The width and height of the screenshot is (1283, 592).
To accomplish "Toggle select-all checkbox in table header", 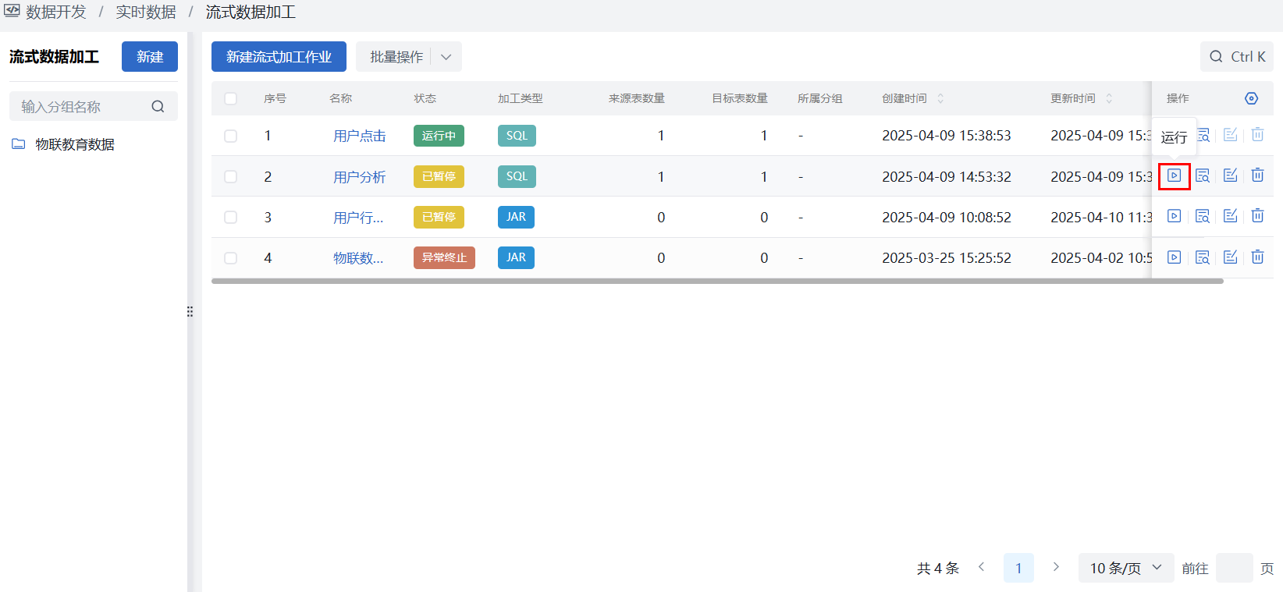I will click(x=230, y=98).
